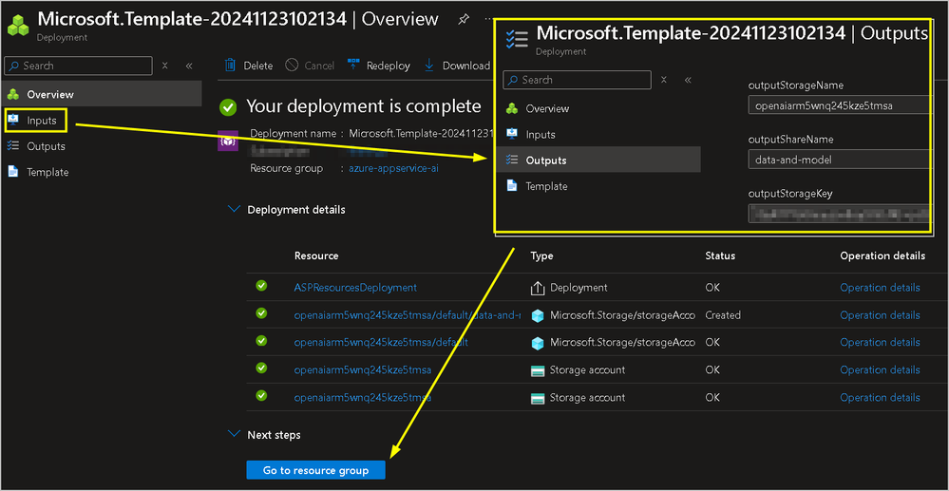949x491 pixels.
Task: Click the Operation details column header
Action: [x=883, y=256]
